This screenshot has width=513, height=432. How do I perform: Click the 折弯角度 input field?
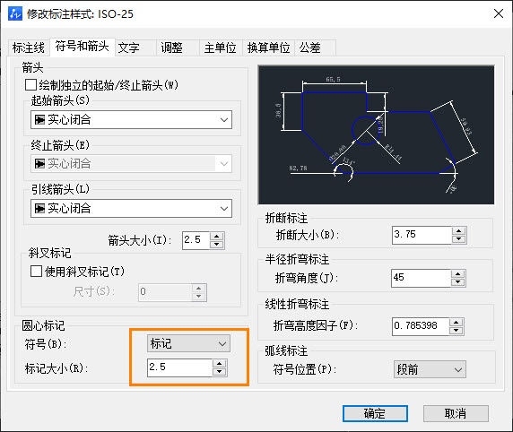[421, 279]
